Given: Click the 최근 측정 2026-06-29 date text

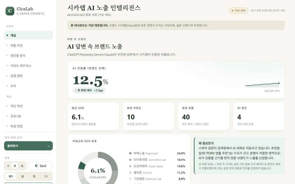Looking at the screenshot, I should click(x=268, y=11).
